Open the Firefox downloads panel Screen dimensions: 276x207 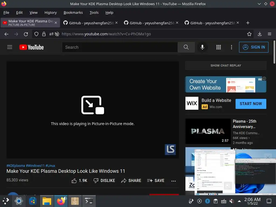coord(260,34)
